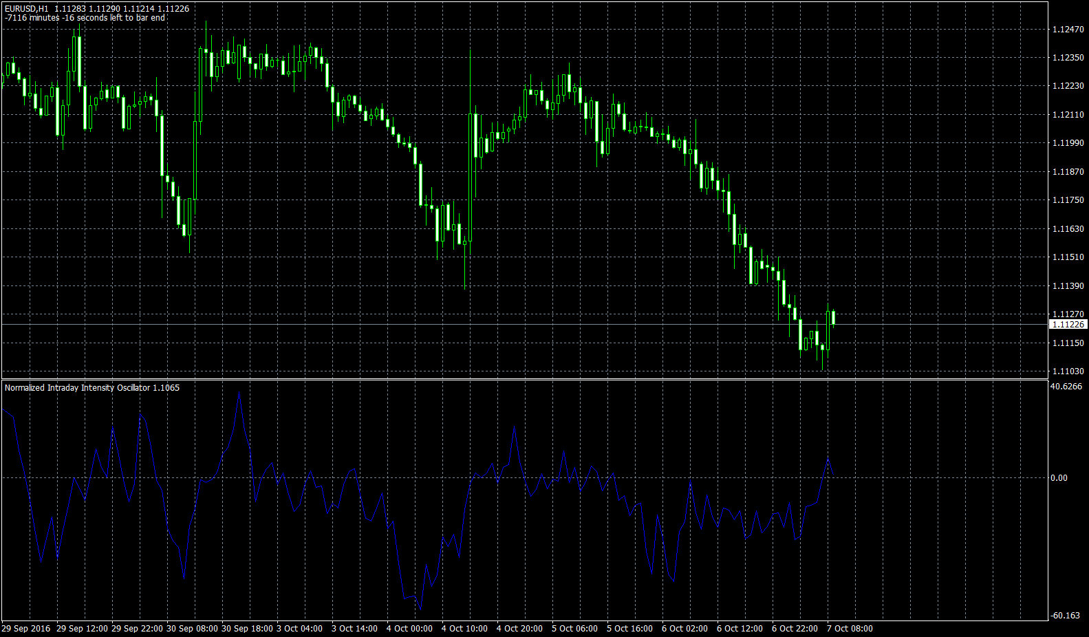Click the '6 Oct 22:00' time label

click(795, 629)
